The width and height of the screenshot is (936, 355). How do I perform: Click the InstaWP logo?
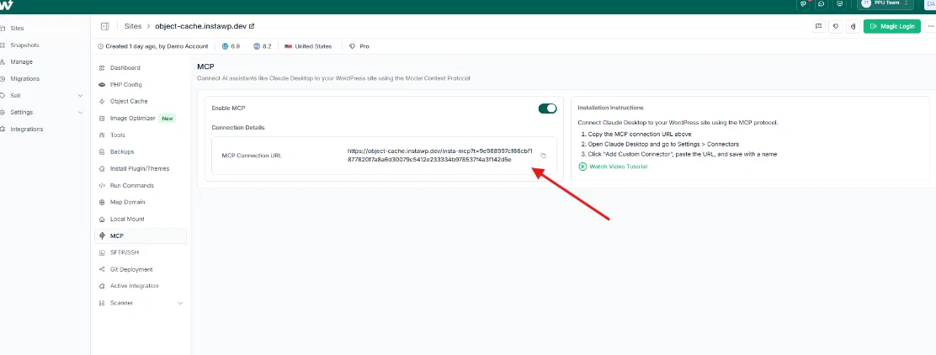point(7,5)
